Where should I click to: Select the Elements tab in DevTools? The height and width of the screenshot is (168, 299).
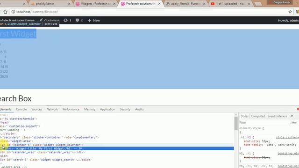point(6,109)
